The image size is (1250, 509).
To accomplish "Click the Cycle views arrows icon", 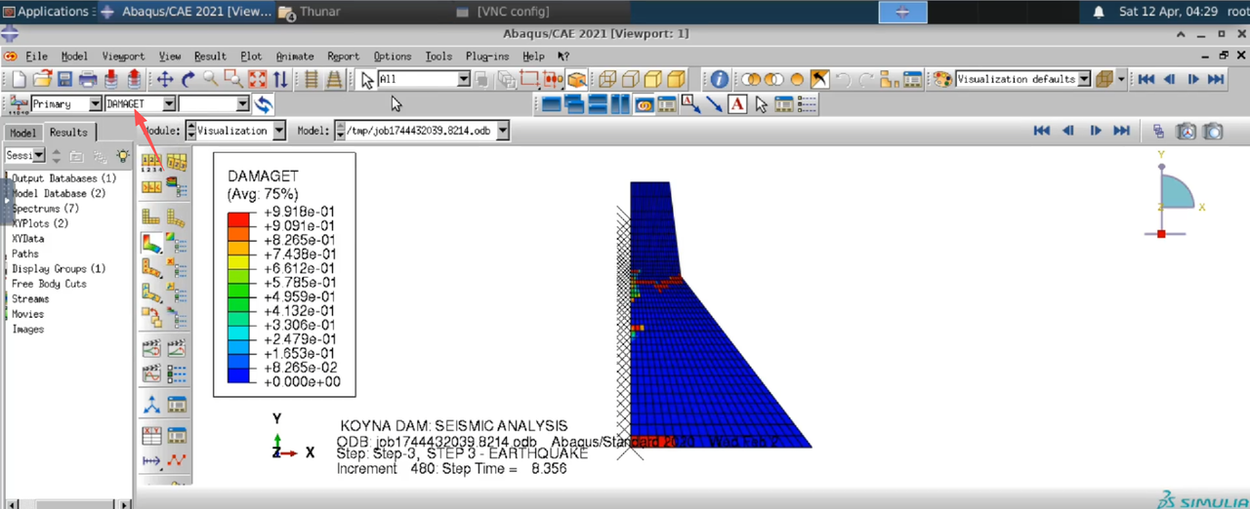I will coord(280,79).
